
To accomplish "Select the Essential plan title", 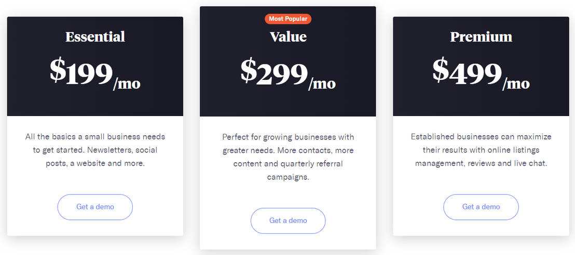I will 95,37.
